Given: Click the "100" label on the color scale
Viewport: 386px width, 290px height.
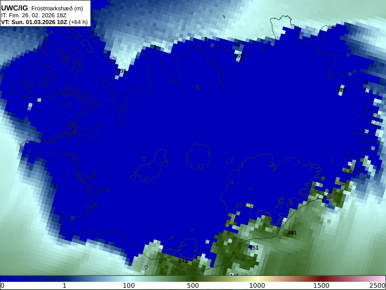Looking at the screenshot, I should pos(129,285).
